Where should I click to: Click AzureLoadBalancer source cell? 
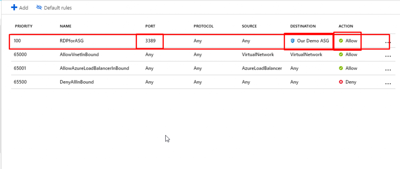(x=262, y=68)
